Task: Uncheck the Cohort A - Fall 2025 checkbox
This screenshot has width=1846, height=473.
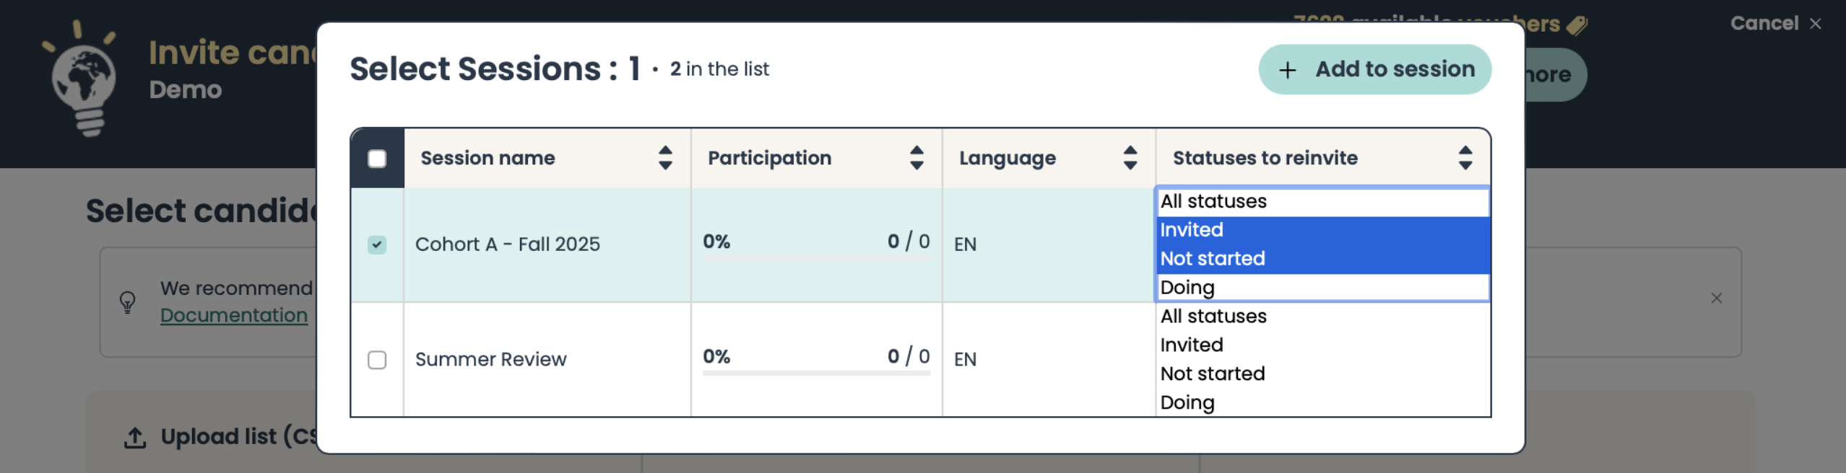Action: coord(377,245)
